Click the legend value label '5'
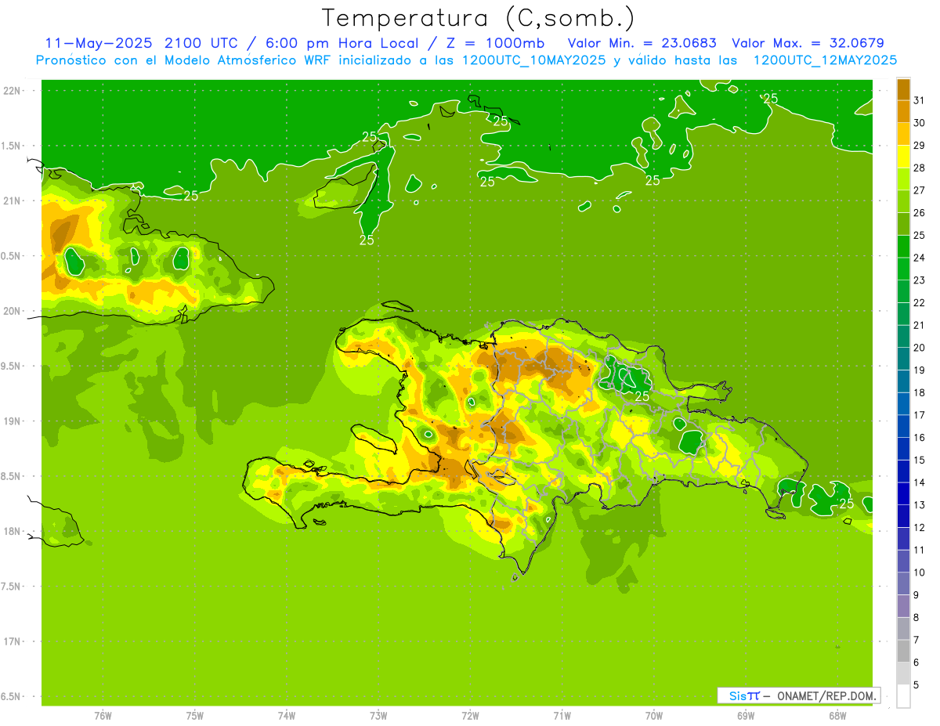 pos(916,685)
